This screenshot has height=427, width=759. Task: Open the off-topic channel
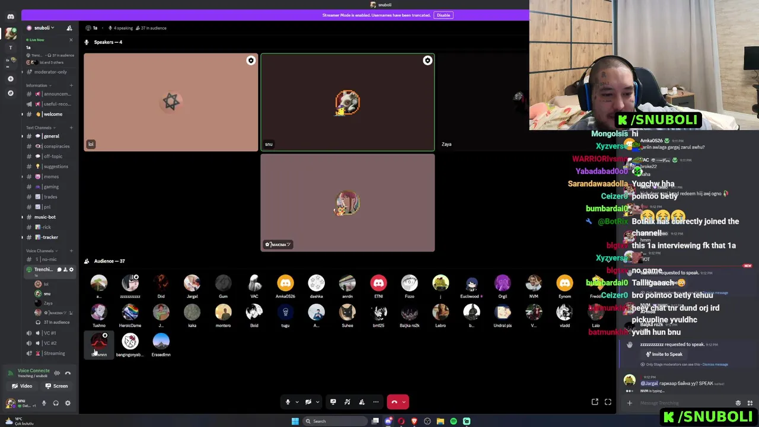click(x=49, y=156)
